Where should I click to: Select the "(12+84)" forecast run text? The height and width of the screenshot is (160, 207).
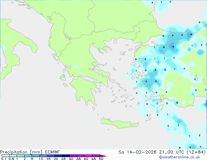point(196,152)
